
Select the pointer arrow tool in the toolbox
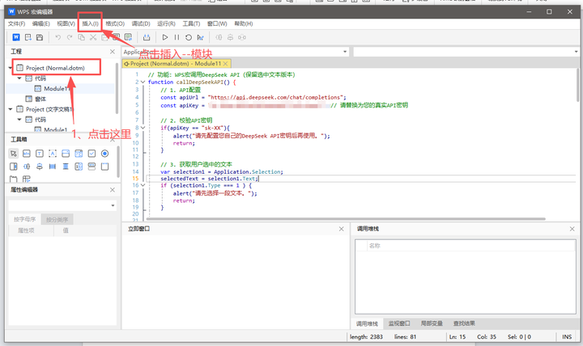click(14, 154)
